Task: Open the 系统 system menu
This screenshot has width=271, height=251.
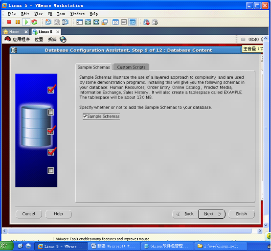Action: coord(52,40)
